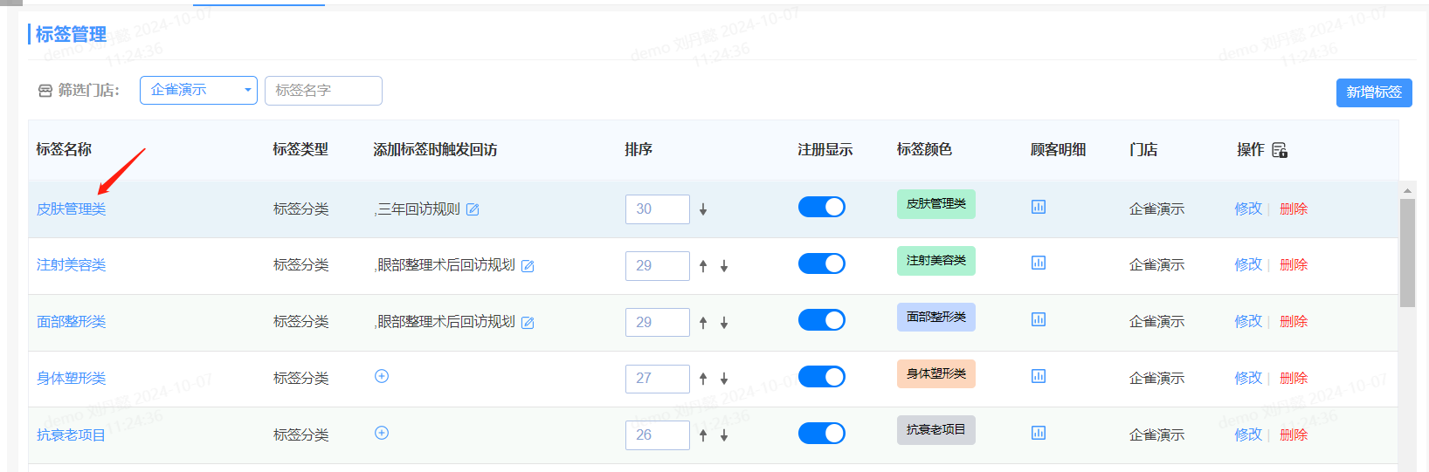1429x472 pixels.
Task: Click 修改 for the 注射美容类 row
Action: pos(1247,264)
